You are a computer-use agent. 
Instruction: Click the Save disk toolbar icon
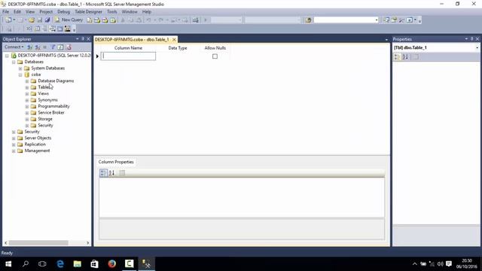(x=40, y=20)
